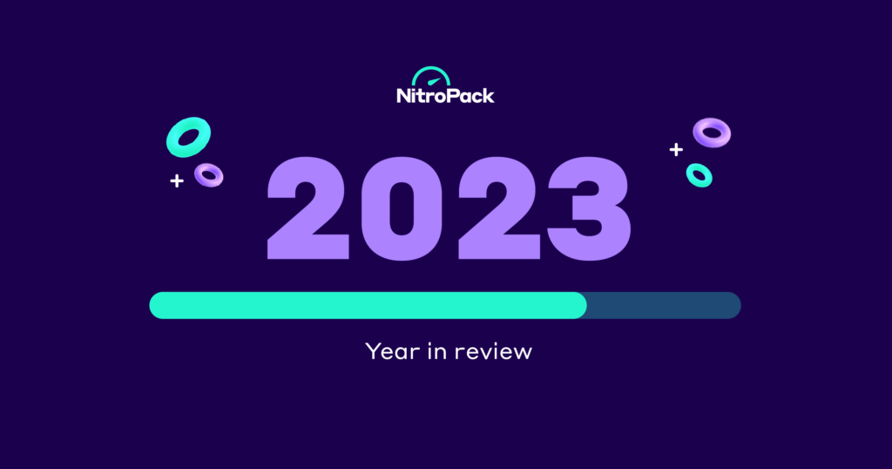Select the small purple ring on left

[209, 175]
